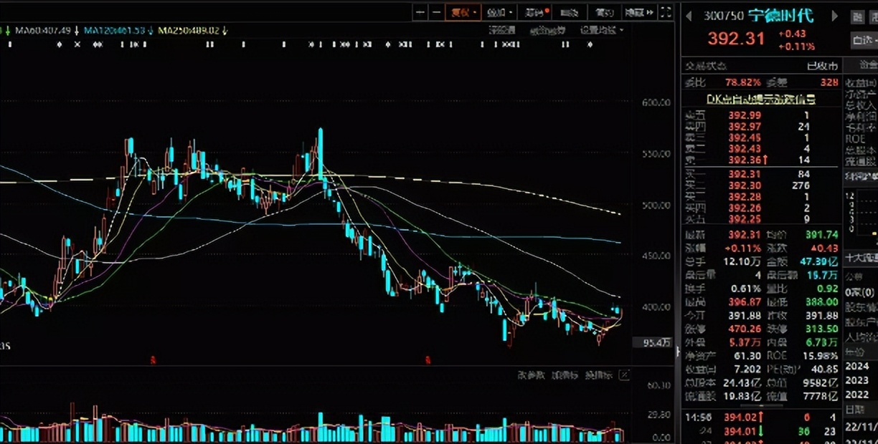Click the 改参数 change parameters link
The height and width of the screenshot is (444, 878).
(531, 375)
